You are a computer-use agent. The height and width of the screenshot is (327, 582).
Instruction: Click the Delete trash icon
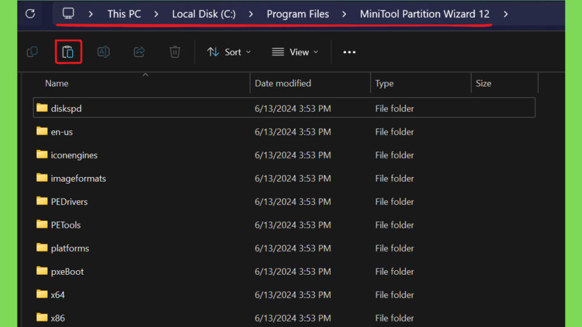(x=175, y=52)
